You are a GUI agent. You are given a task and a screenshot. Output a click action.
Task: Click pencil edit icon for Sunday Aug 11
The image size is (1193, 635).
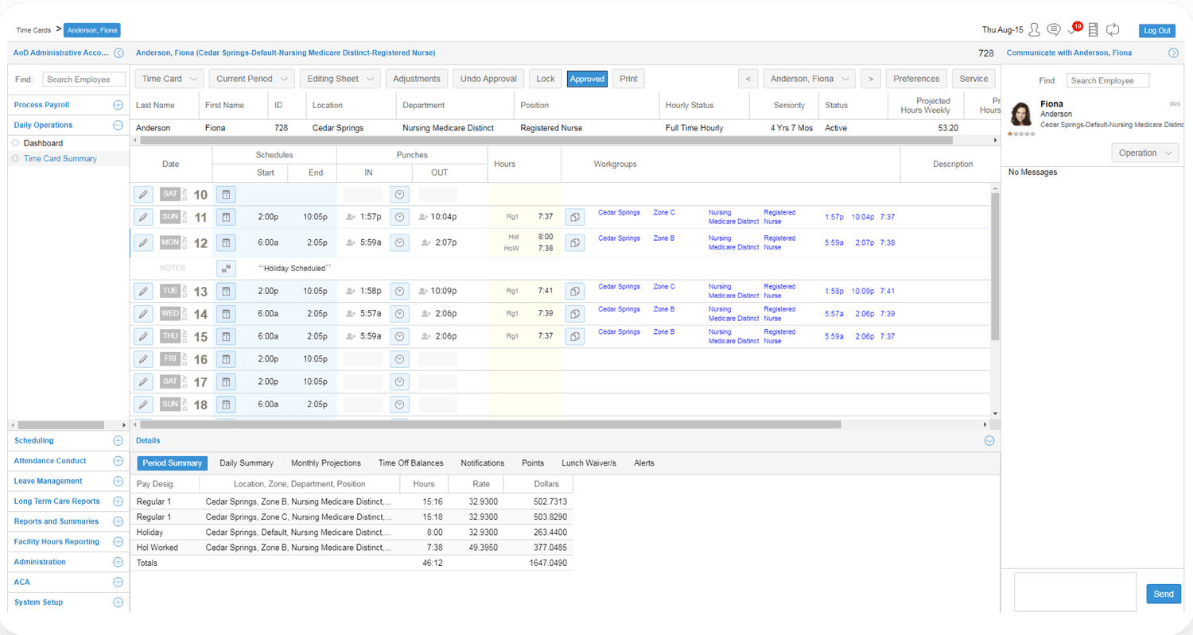tap(143, 217)
